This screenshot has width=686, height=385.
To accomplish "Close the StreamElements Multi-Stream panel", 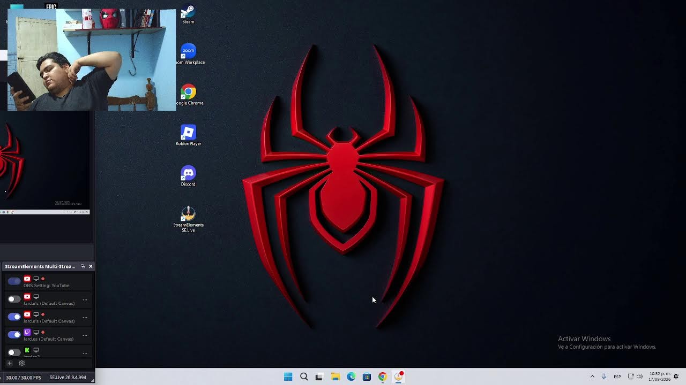I will [x=91, y=266].
